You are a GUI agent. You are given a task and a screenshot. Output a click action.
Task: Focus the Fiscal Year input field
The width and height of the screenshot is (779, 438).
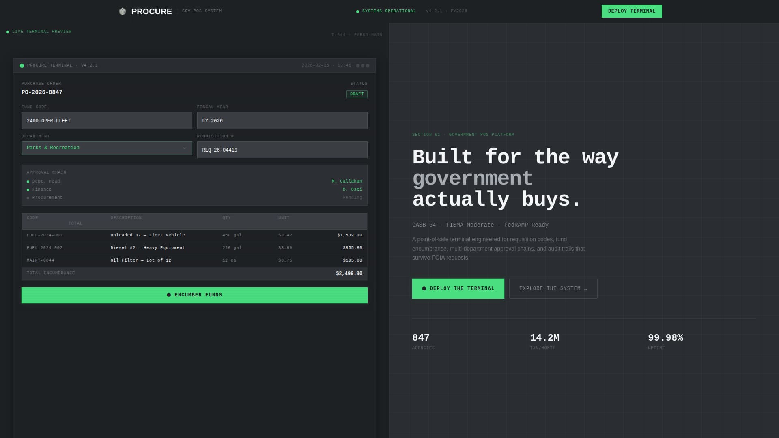pos(282,120)
